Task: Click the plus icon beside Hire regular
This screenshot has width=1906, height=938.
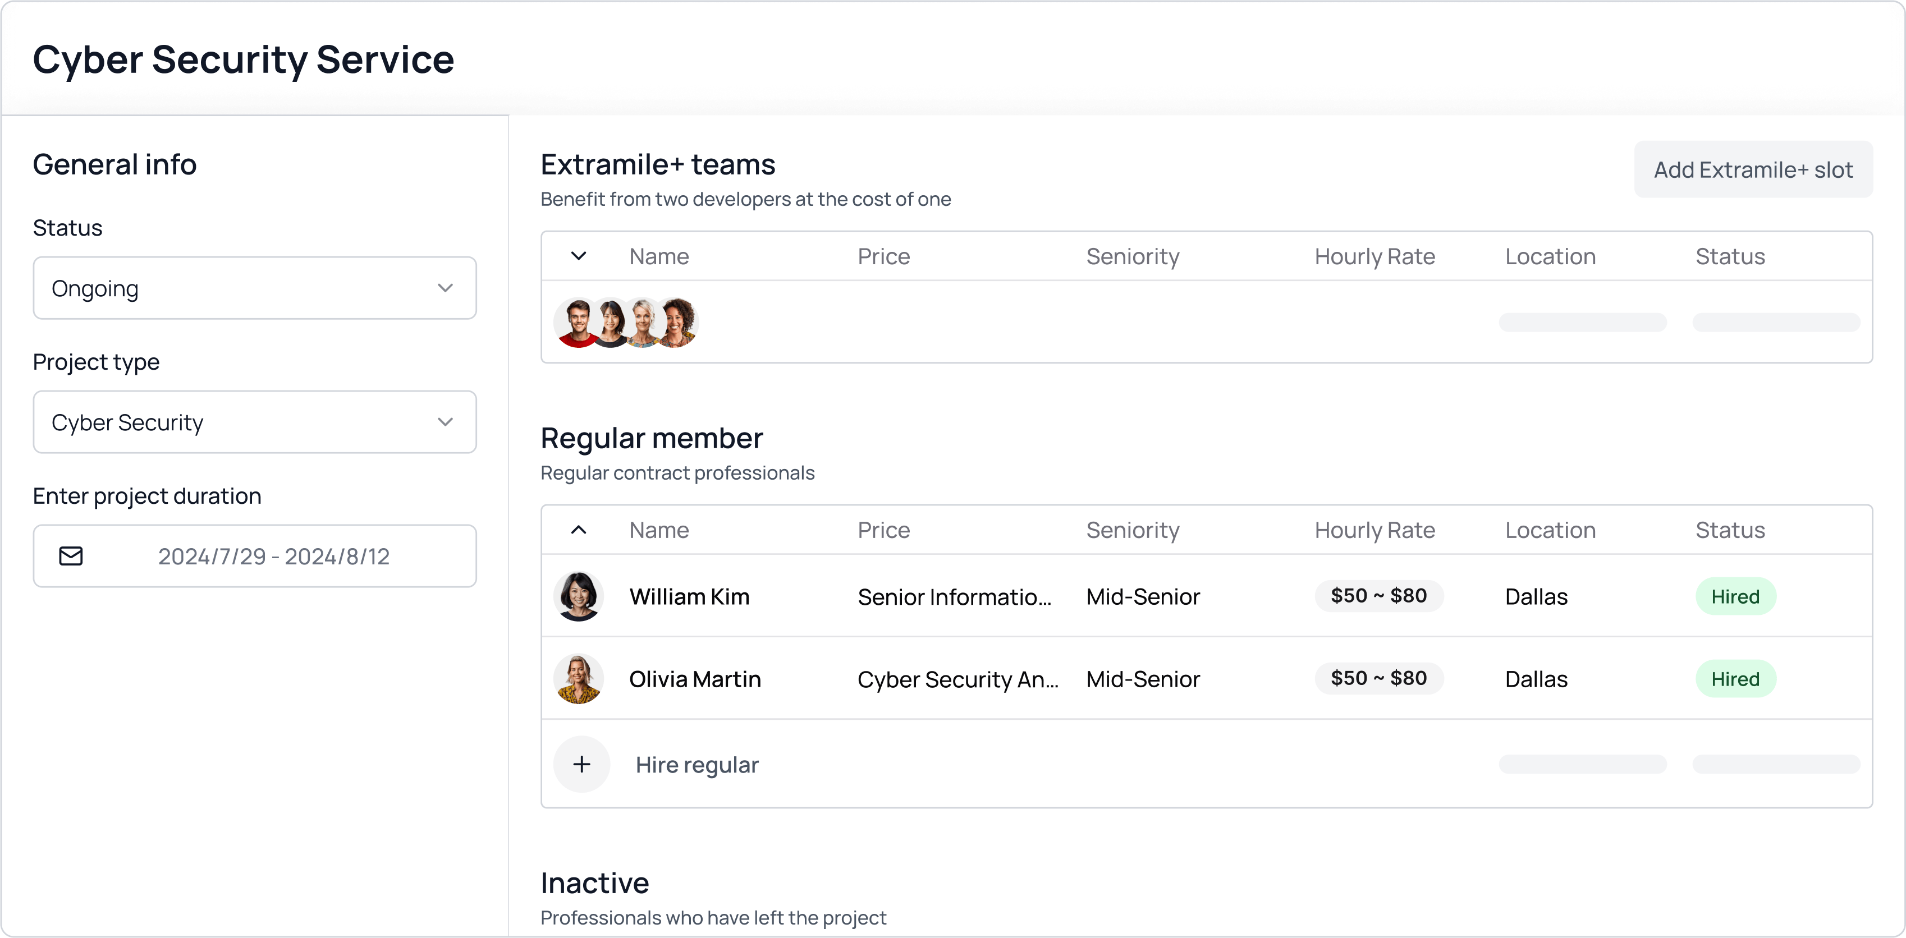Action: (581, 764)
